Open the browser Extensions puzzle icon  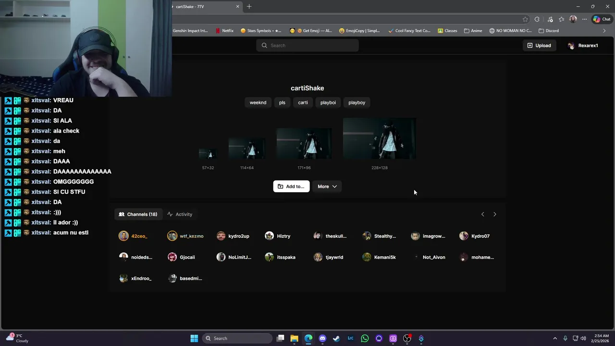pyautogui.click(x=537, y=19)
